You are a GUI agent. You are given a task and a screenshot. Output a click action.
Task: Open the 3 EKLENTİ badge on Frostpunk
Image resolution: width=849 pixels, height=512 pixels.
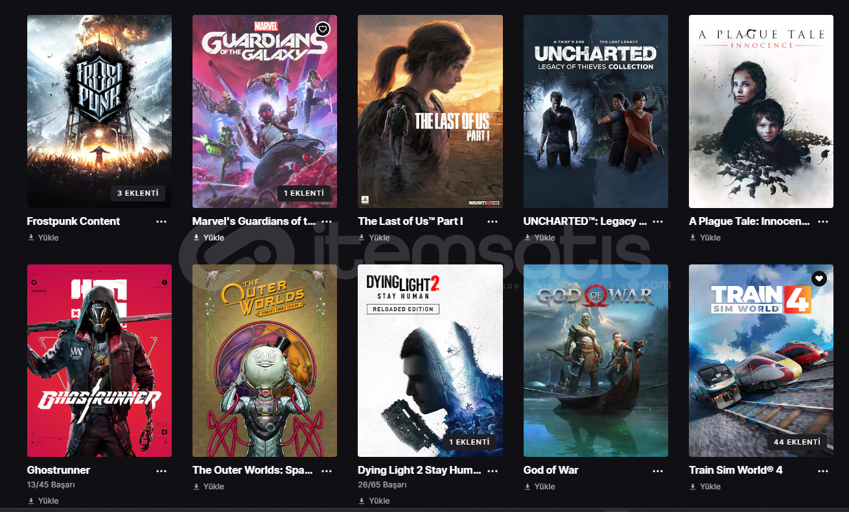coord(137,193)
